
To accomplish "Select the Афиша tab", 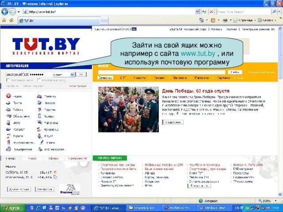I will click(x=54, y=158).
